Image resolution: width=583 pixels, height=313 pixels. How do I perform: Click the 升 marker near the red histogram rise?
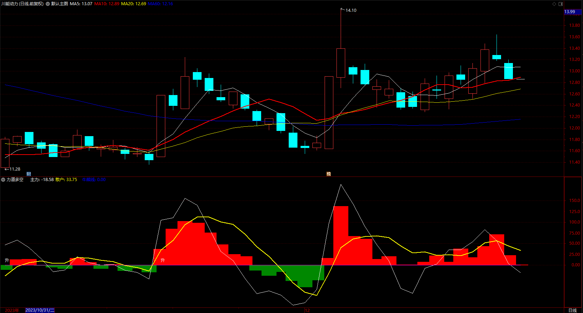point(162,260)
